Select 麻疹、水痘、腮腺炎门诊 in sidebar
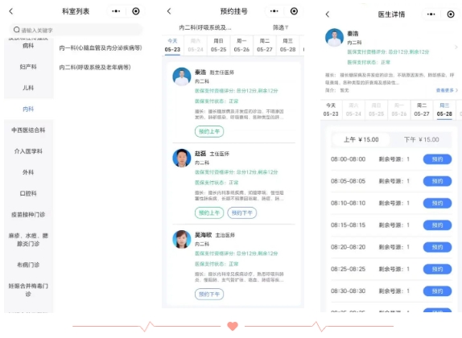Viewport: 462px width, 338px height. [28, 240]
